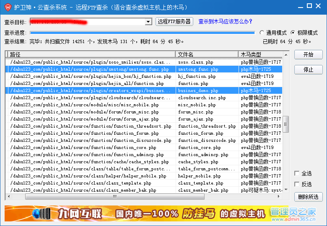This screenshot has width=327, height=226.
Task: Select the helper_mobile.php file name
Action: click(200, 176)
